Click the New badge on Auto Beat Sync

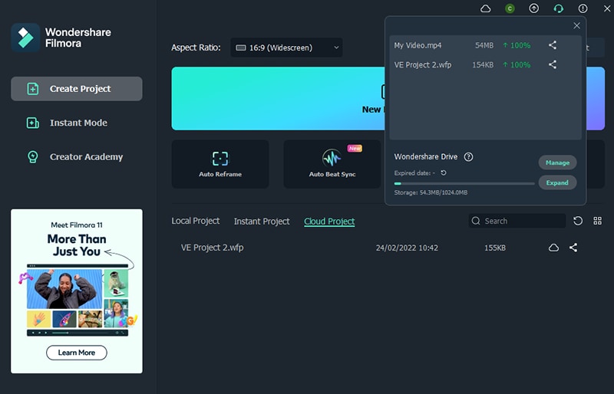coord(355,148)
